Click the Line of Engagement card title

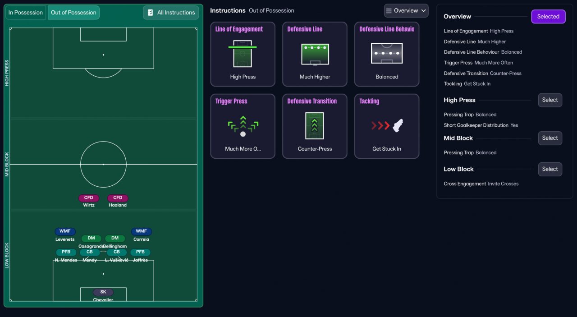[239, 29]
